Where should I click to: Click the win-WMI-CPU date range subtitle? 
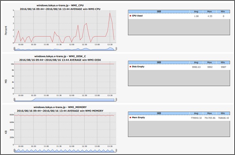point(60,9)
